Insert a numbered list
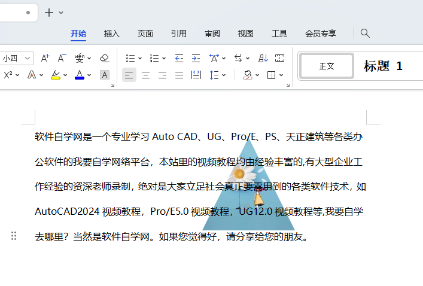423x286 pixels. click(154, 58)
